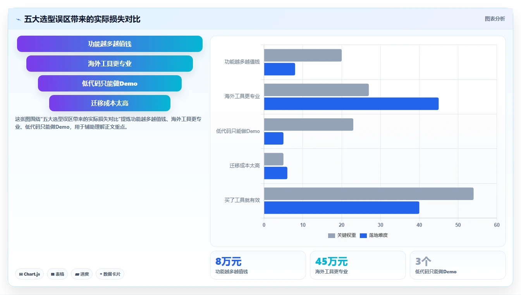This screenshot has height=295, width=521.
Task: Click the gray 关键权重 legend swatch
Action: (332, 236)
